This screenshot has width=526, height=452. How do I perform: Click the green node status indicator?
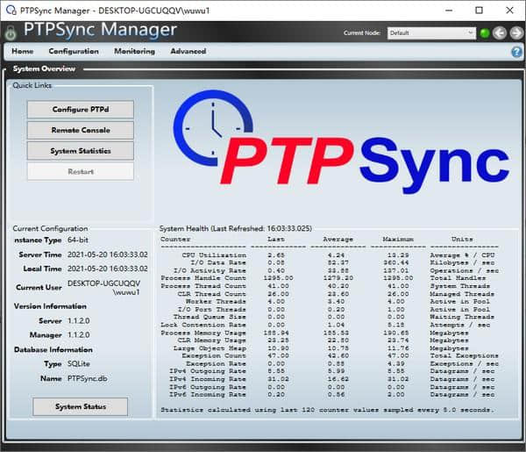tap(484, 32)
